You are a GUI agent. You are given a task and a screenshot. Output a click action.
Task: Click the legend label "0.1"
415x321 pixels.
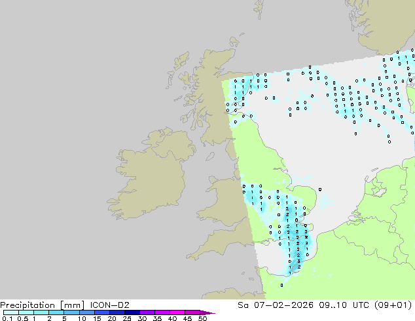7,318
